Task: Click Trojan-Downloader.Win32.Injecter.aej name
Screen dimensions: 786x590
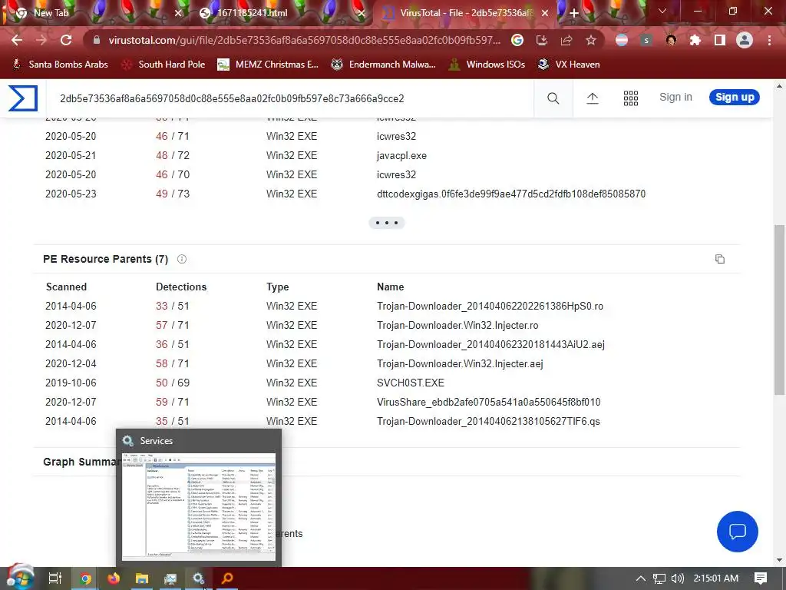Action: [460, 363]
